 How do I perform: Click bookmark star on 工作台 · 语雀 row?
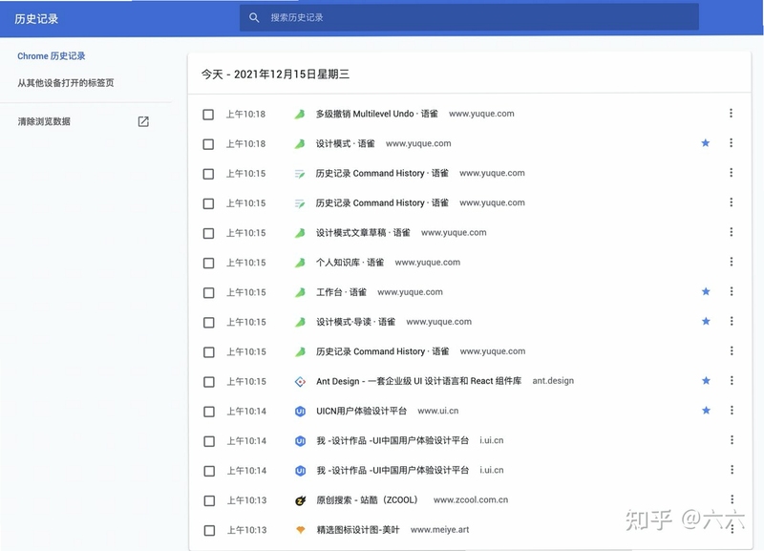[x=706, y=291]
